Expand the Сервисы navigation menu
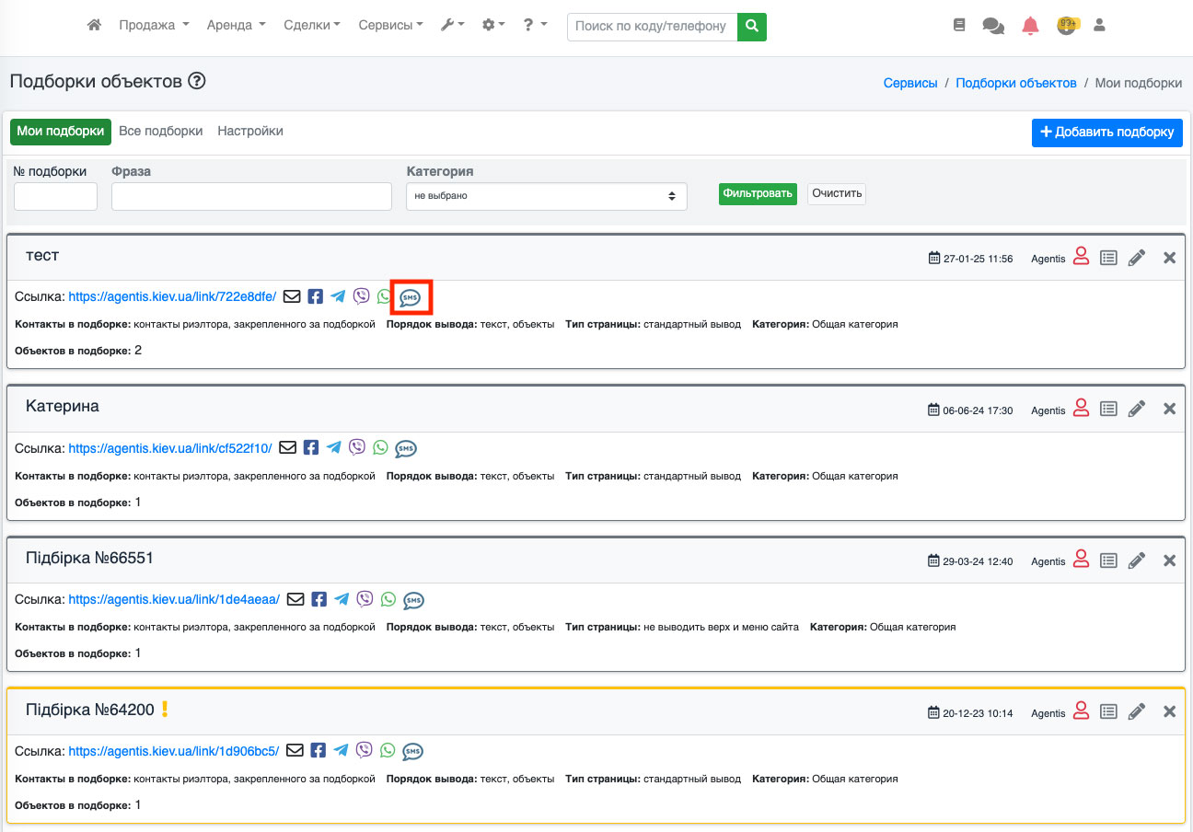Image resolution: width=1193 pixels, height=832 pixels. (390, 26)
